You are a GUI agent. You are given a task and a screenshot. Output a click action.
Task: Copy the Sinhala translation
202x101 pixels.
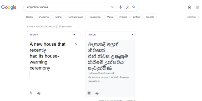click(x=89, y=93)
